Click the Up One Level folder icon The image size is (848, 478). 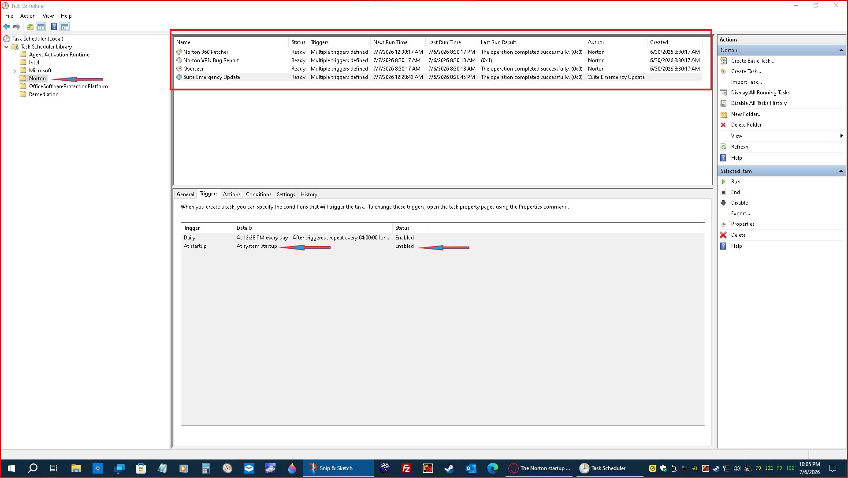point(30,26)
